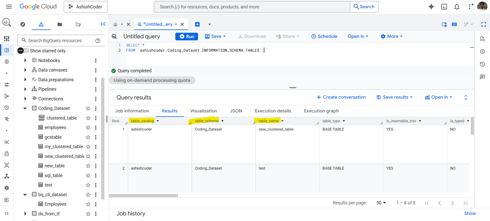Switch to JSON tab
The height and width of the screenshot is (221, 490).
click(x=236, y=111)
